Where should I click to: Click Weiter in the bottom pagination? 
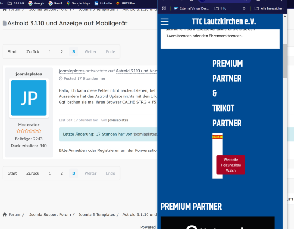(90, 173)
